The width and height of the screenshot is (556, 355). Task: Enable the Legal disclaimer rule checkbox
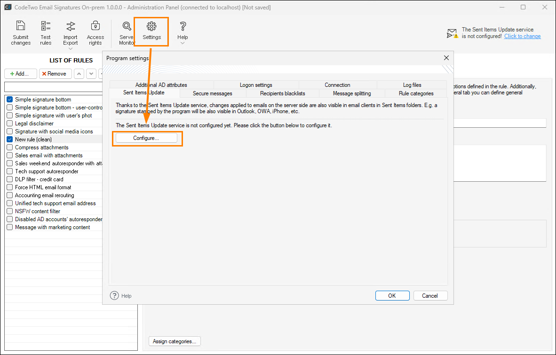(9, 123)
